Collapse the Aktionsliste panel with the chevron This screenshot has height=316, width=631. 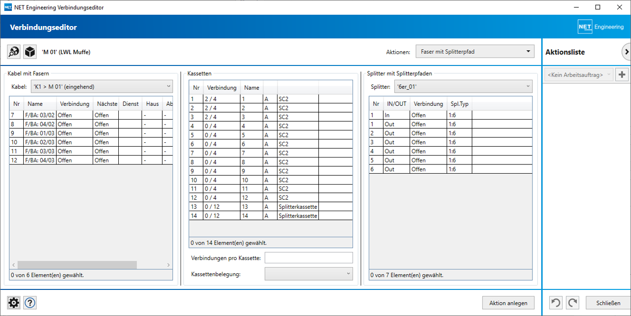tap(626, 51)
